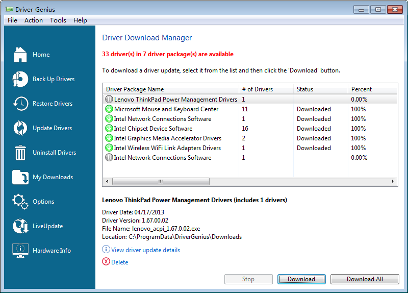
Task: Open the Tools menu
Action: [58, 20]
